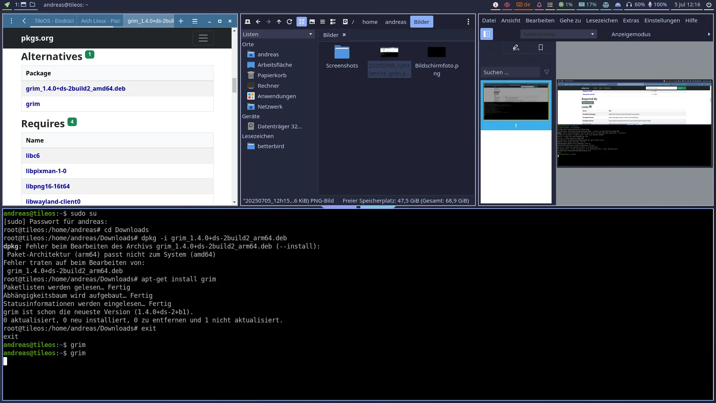Open the grim_1.4.0+ds-2build2_amd64.deb link
The image size is (716, 403).
(76, 88)
